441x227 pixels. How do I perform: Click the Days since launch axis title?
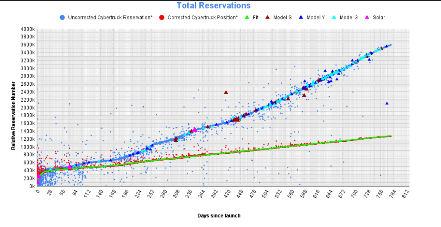click(219, 216)
